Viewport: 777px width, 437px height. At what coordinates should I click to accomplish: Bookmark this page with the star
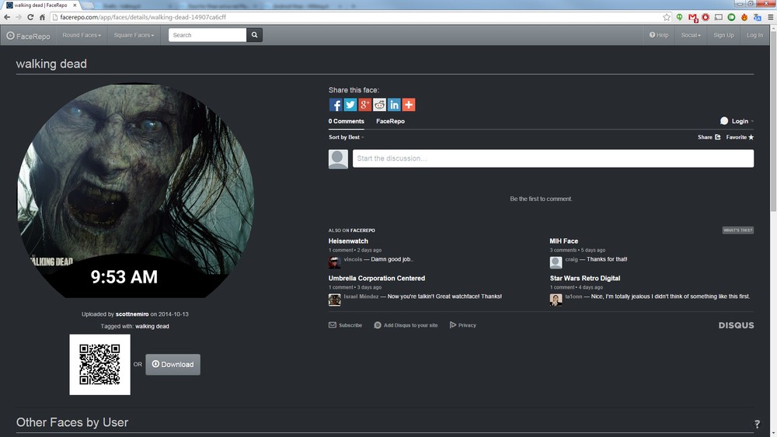pyautogui.click(x=667, y=17)
